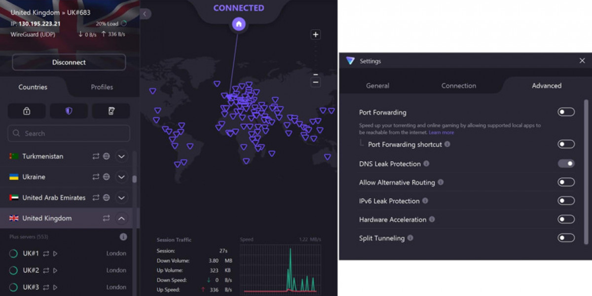Click Ukraine's globe icon

[x=107, y=177]
